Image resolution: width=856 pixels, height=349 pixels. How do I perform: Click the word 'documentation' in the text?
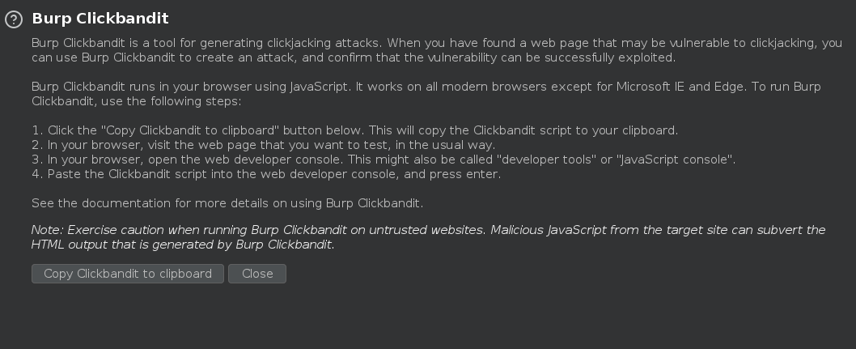pos(127,203)
